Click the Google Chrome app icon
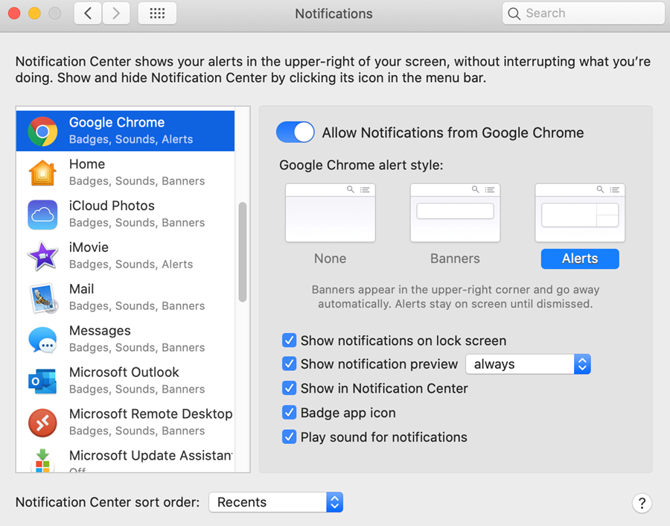 pyautogui.click(x=42, y=131)
